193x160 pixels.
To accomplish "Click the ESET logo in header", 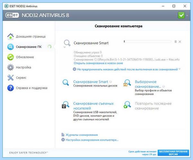I will pos(12,15).
